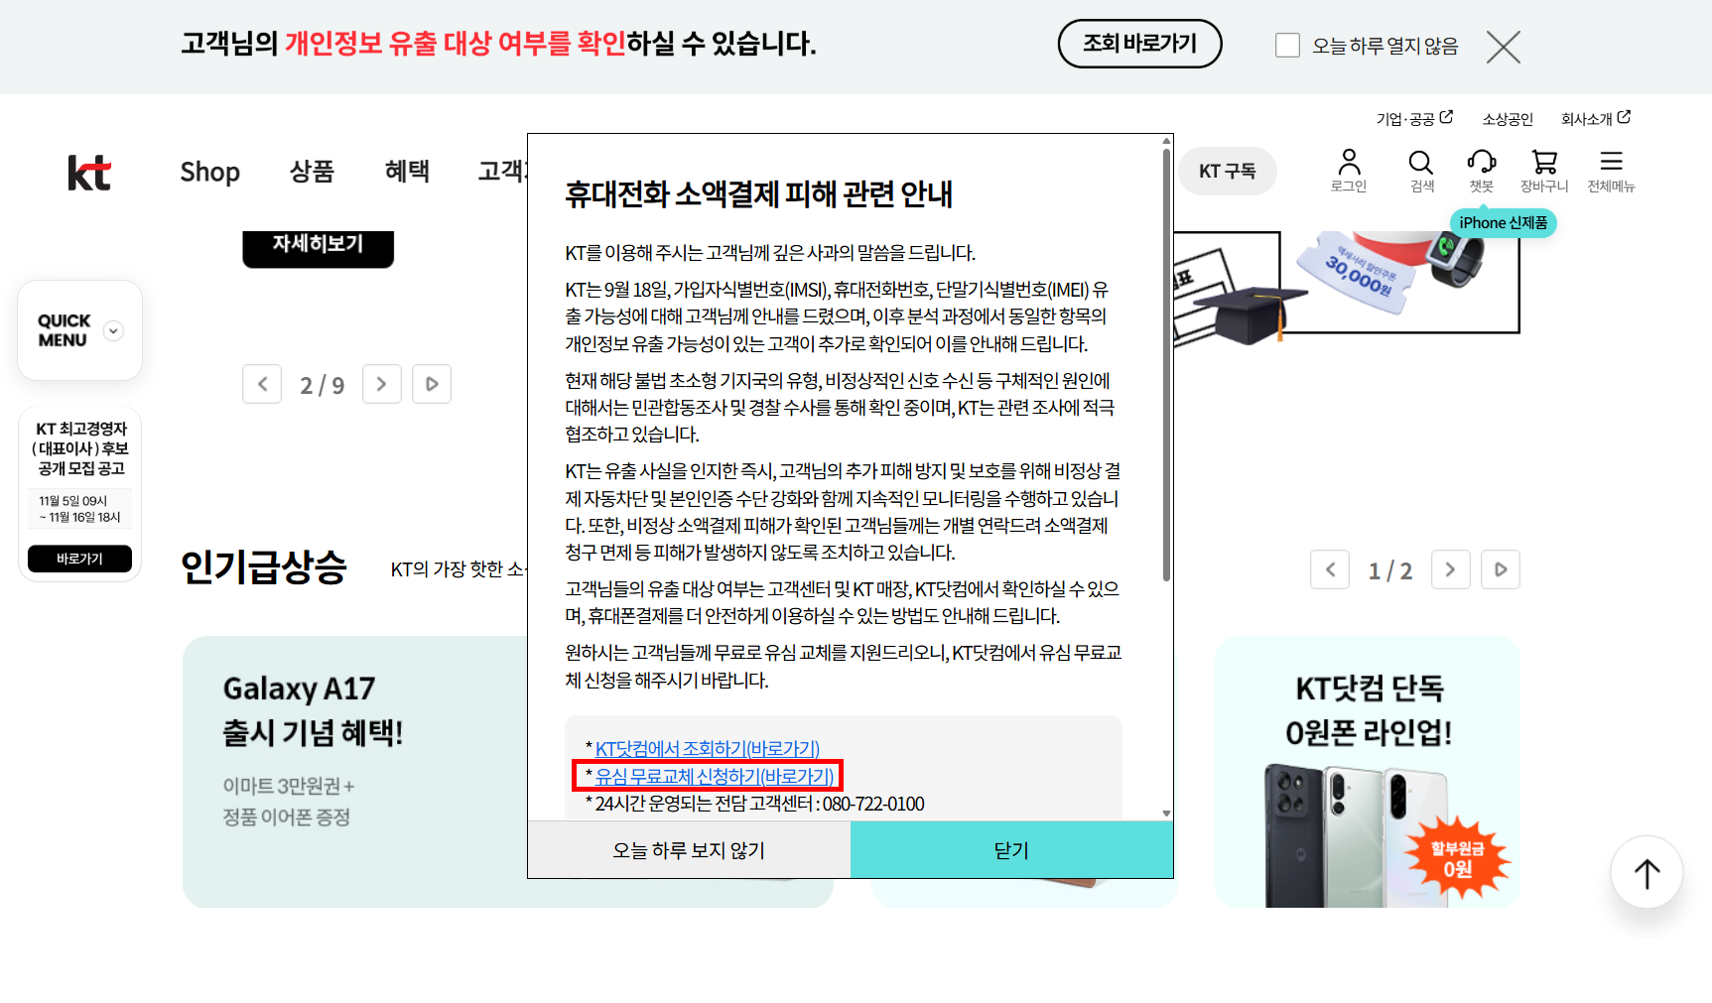Go to previous slide of 2/9 carousel

(262, 384)
